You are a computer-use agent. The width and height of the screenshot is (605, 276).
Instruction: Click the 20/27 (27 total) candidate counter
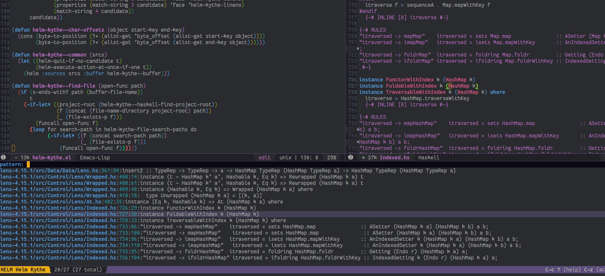[x=78, y=270]
